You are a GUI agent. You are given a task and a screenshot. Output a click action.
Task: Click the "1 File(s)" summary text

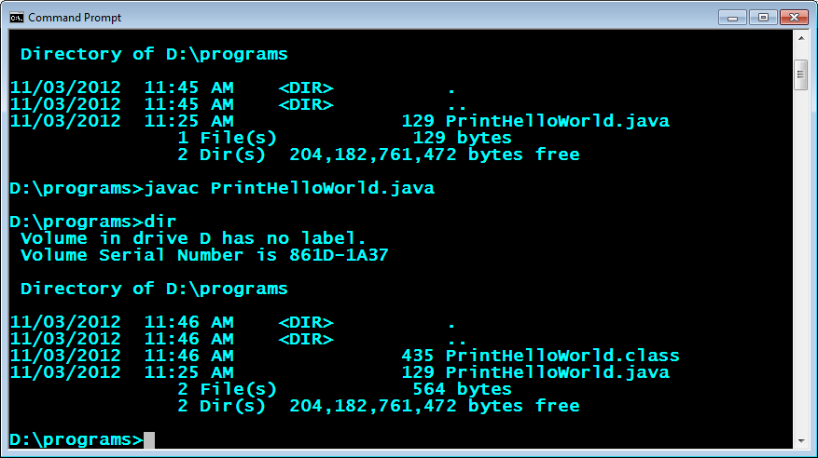227,138
